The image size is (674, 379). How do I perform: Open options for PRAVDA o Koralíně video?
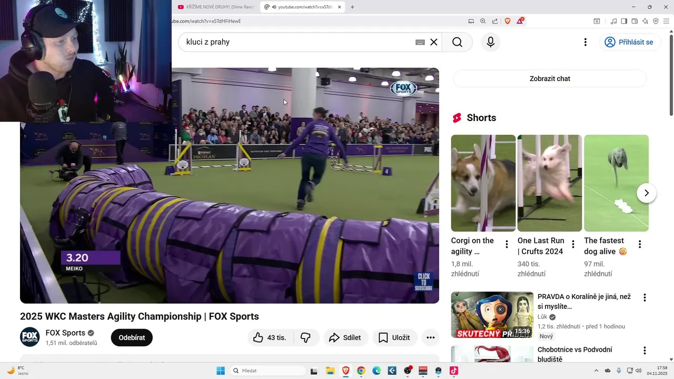click(x=645, y=297)
